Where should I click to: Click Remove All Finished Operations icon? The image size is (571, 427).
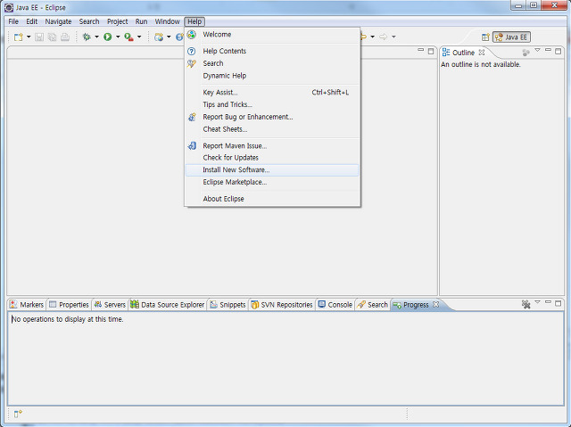(x=525, y=304)
